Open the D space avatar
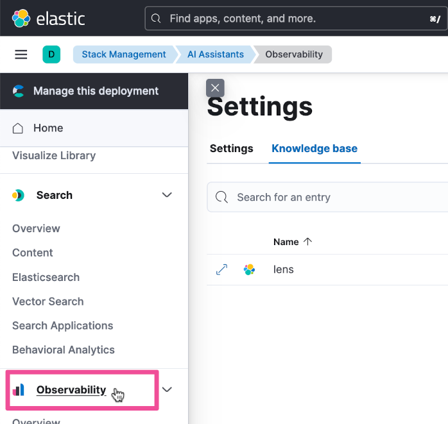This screenshot has width=448, height=424. (x=51, y=55)
